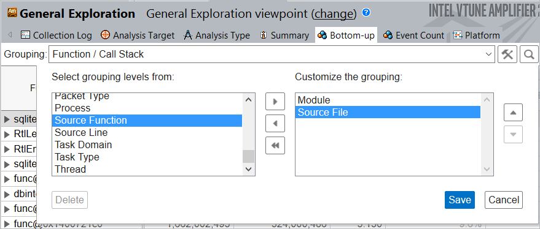Click the magnifier search icon beside grouping
Viewport: 540px width, 229px height.
(x=529, y=54)
